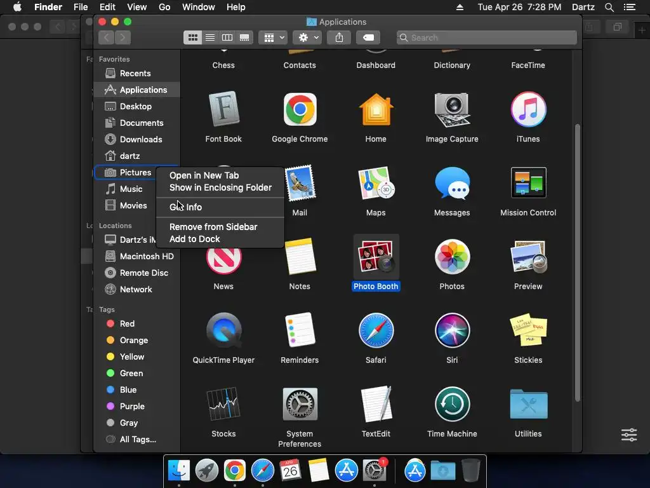
Task: Select the iTunes app icon
Action: pos(528,109)
